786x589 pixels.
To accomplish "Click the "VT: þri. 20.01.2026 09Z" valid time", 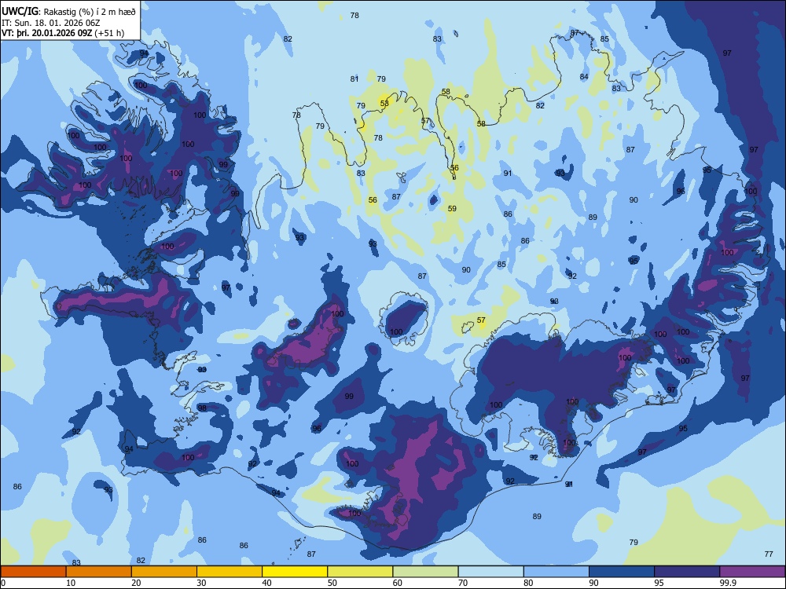I will tap(46, 34).
